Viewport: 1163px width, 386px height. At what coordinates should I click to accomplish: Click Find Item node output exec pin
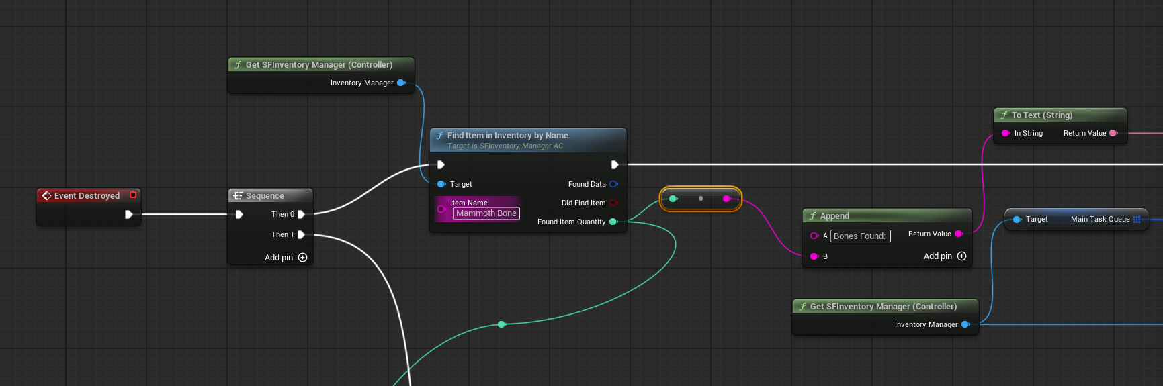[x=615, y=165]
